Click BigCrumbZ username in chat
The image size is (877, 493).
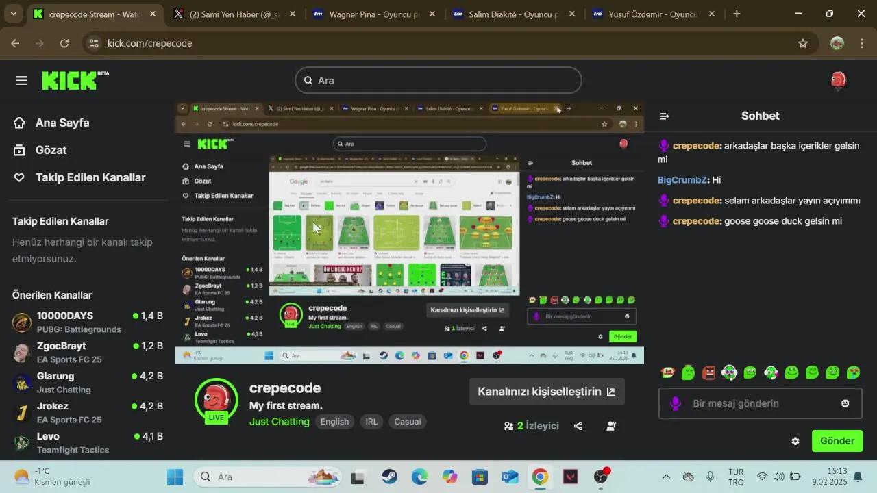tap(682, 180)
